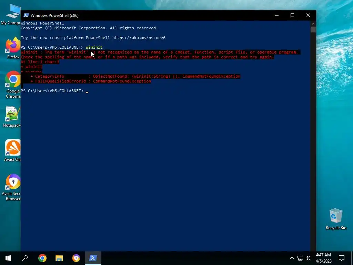The width and height of the screenshot is (353, 265).
Task: Open taskbar search magnifier
Action: 25,258
